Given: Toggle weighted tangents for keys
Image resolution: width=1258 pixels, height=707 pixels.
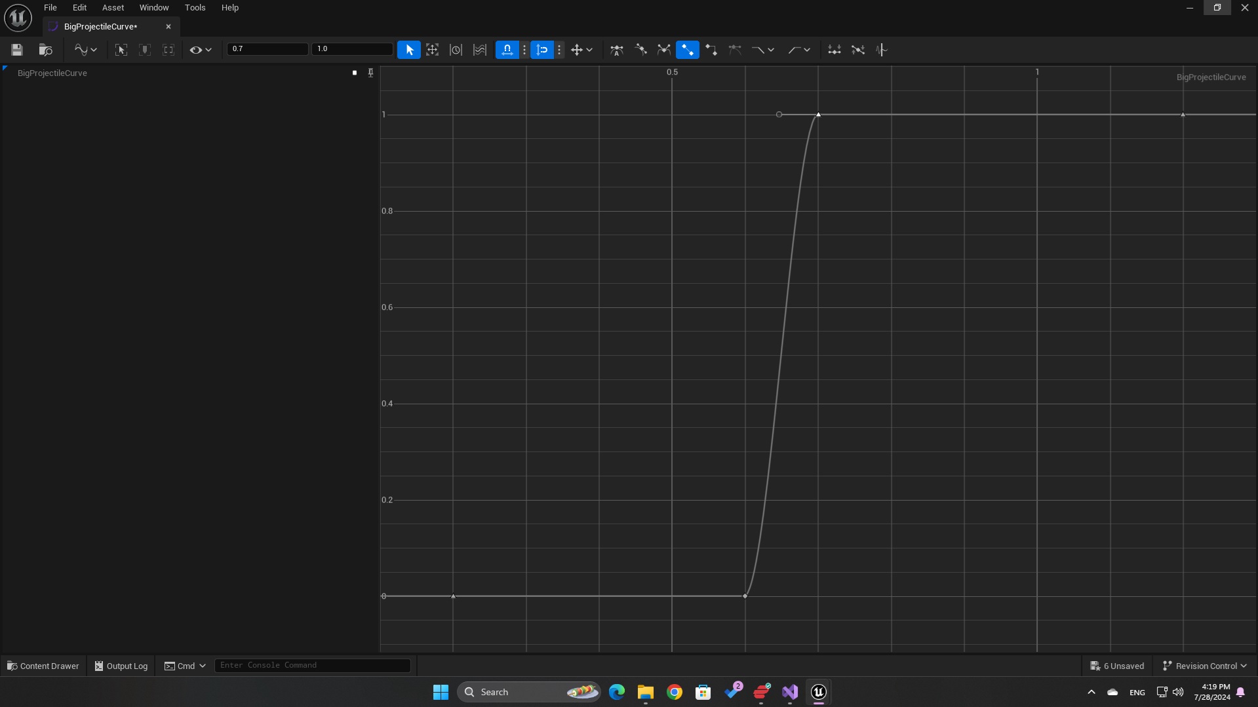Looking at the screenshot, I should pyautogui.click(x=735, y=50).
